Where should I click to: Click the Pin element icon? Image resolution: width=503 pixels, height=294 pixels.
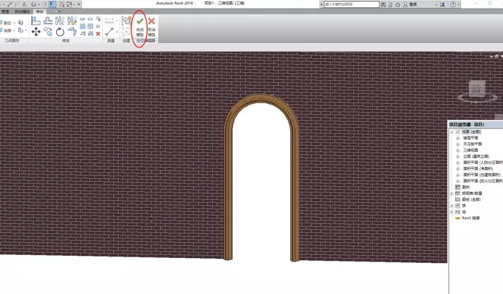pos(98,26)
